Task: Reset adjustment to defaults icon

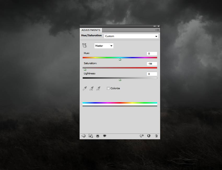Action: [x=149, y=136]
